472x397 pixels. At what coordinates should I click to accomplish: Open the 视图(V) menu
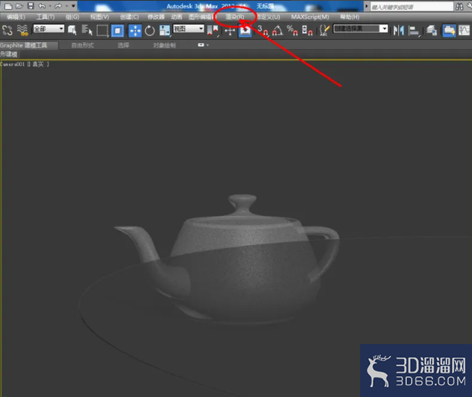point(100,17)
